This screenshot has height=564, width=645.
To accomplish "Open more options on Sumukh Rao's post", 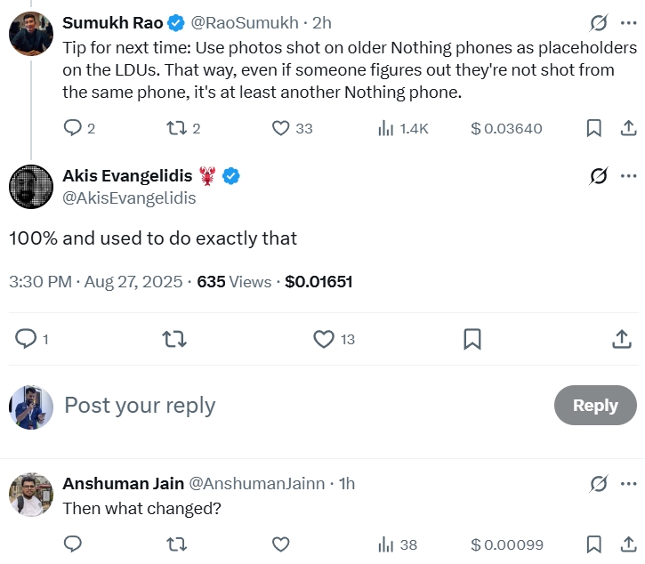I will point(628,22).
